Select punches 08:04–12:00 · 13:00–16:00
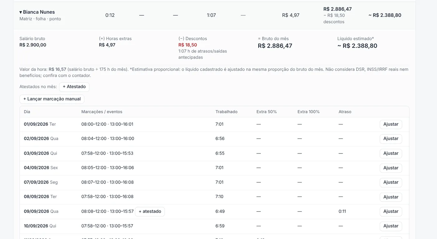 [x=108, y=139]
